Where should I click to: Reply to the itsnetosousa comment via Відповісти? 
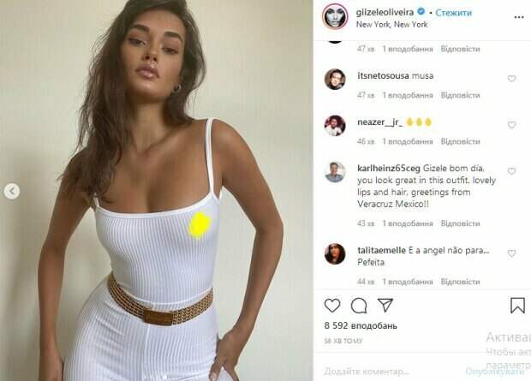point(460,96)
